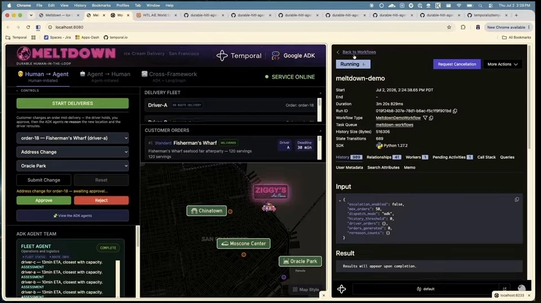This screenshot has height=303, width=541.
Task: Copy the Input JSON payload
Action: pyautogui.click(x=517, y=199)
